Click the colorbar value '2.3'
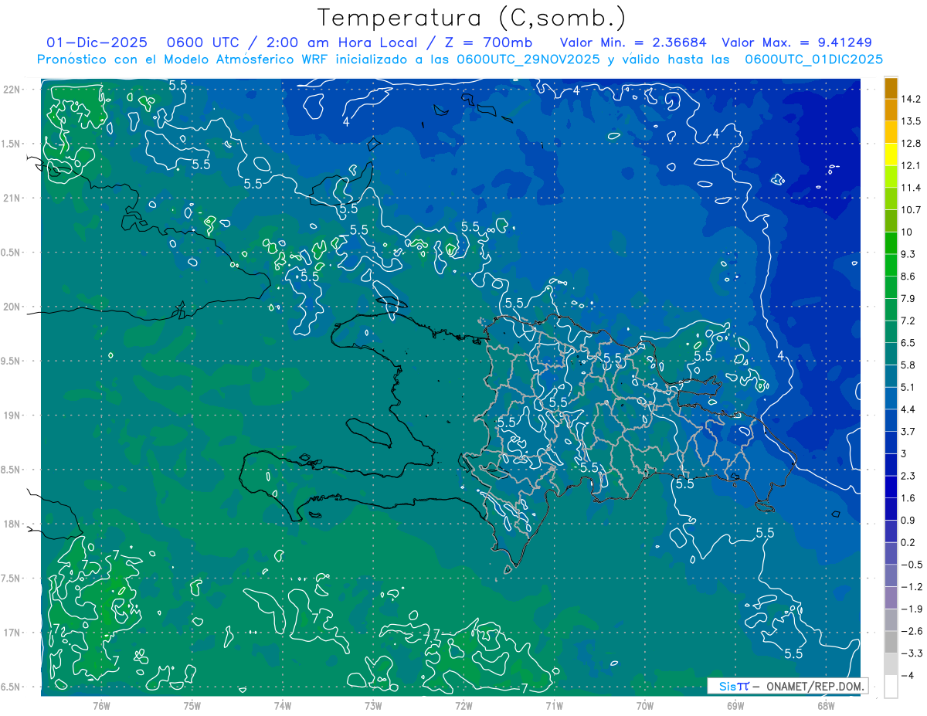The image size is (927, 716). point(909,476)
